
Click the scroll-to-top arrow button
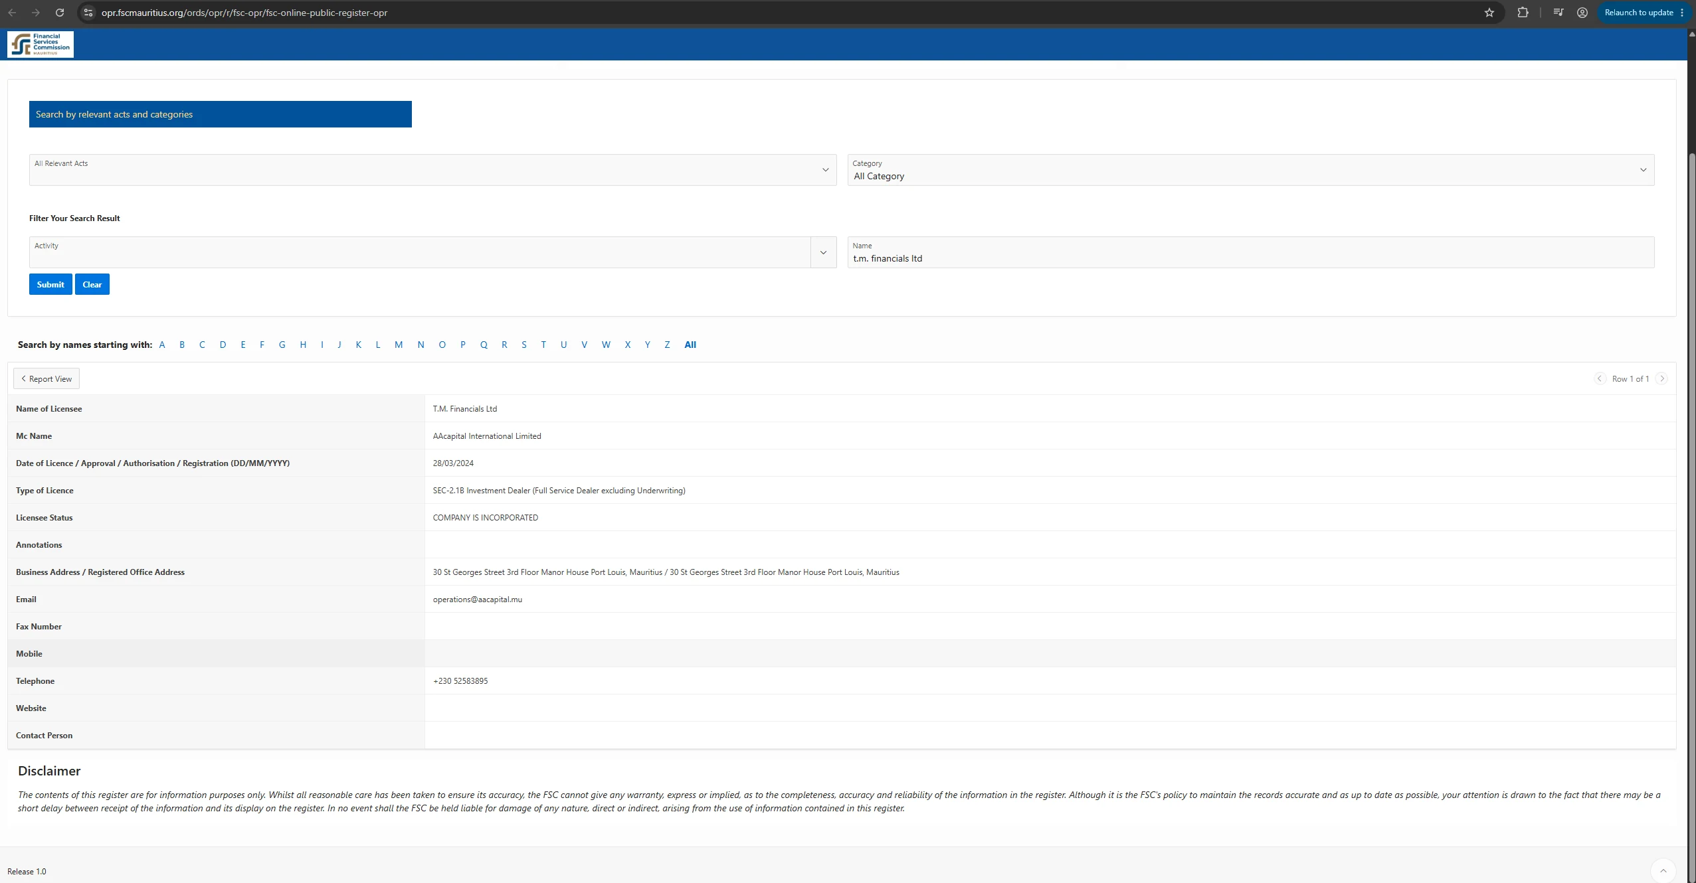(x=1663, y=870)
